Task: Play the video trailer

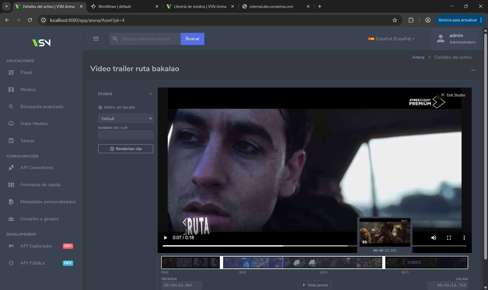Action: point(165,238)
